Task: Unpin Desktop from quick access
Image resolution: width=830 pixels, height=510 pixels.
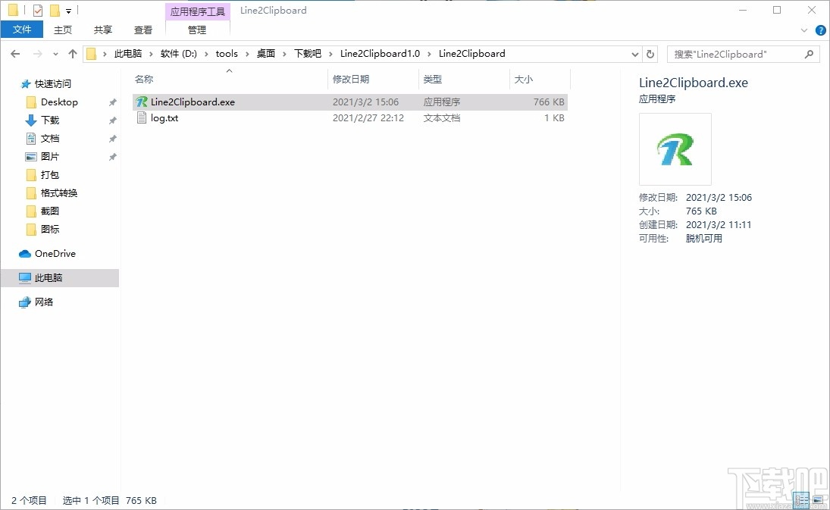Action: 111,102
